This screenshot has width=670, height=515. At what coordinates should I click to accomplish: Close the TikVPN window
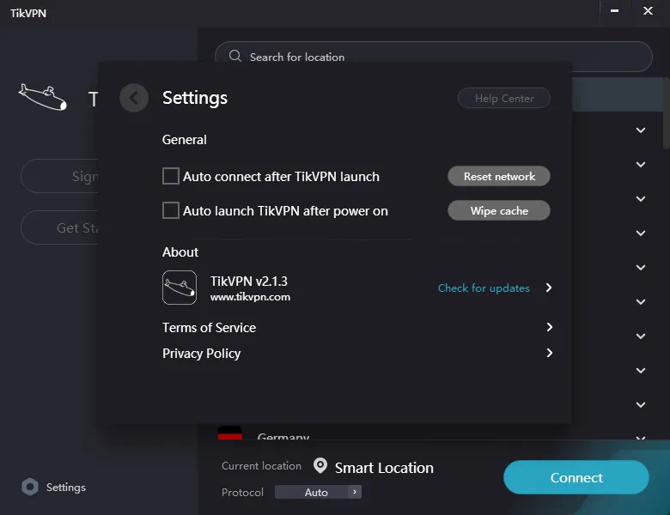click(x=648, y=10)
